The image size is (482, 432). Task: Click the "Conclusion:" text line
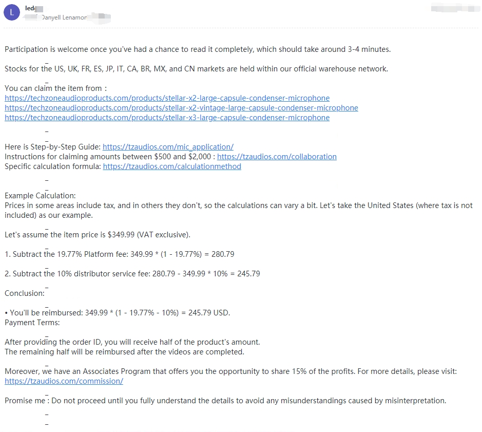pyautogui.click(x=25, y=293)
